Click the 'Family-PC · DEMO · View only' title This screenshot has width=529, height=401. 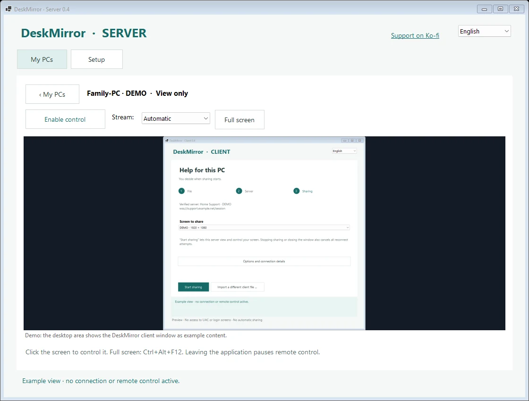tap(137, 93)
